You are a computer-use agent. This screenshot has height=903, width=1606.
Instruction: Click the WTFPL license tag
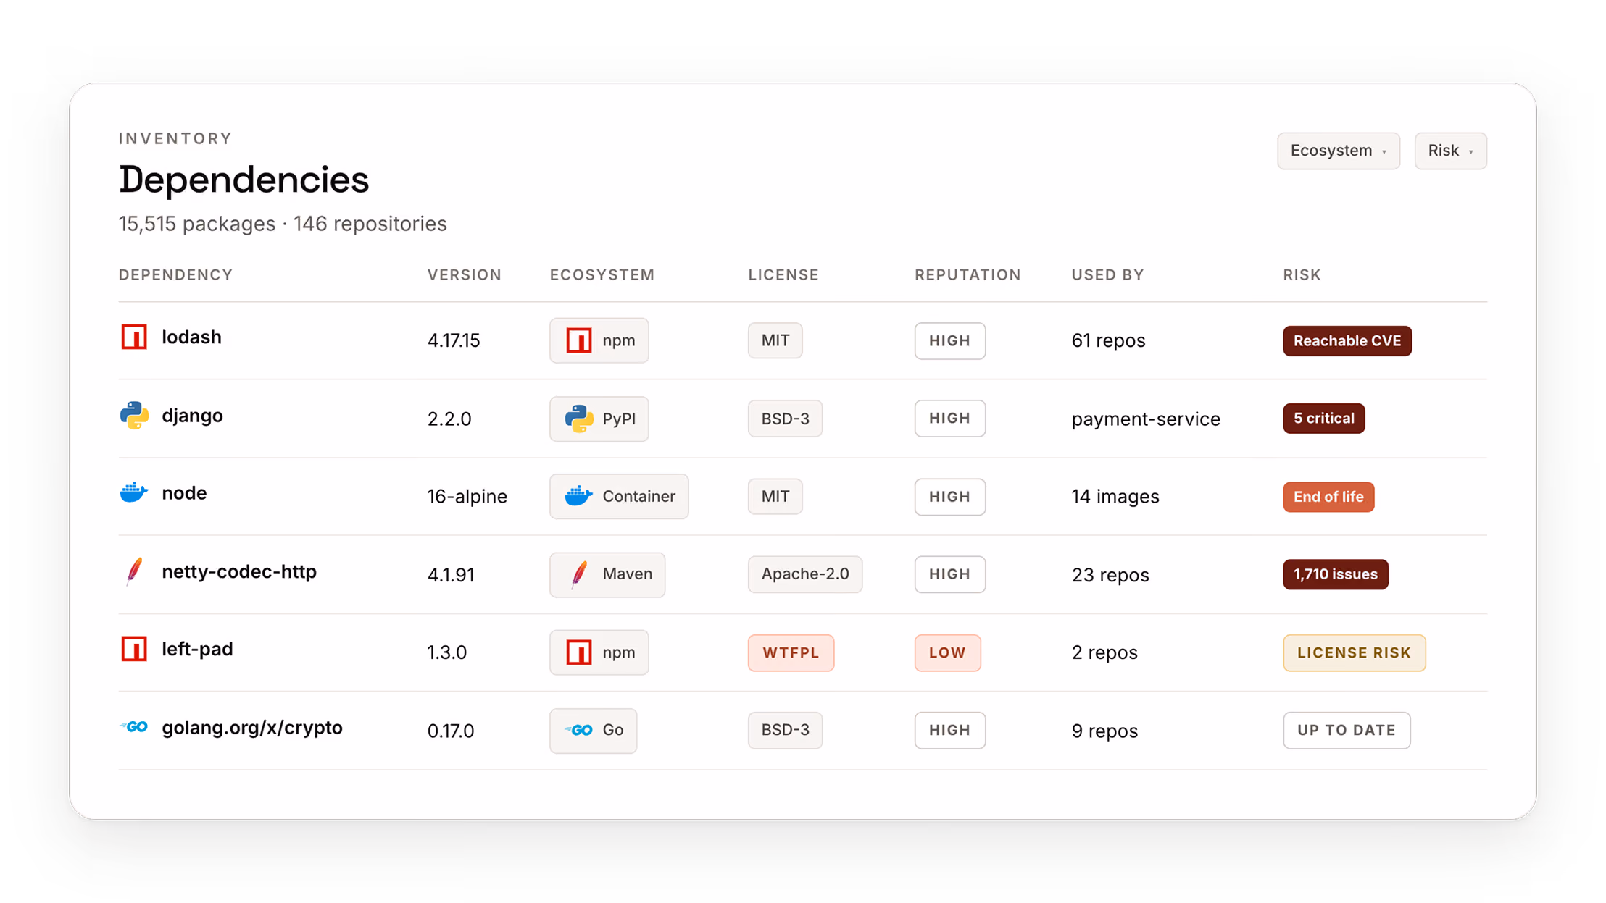click(791, 652)
